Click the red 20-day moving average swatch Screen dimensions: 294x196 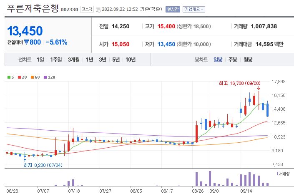(19, 77)
